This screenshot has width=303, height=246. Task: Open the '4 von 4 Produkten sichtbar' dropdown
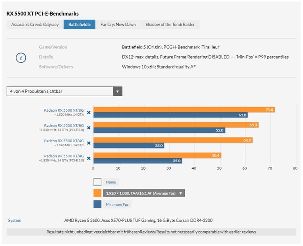64,91
